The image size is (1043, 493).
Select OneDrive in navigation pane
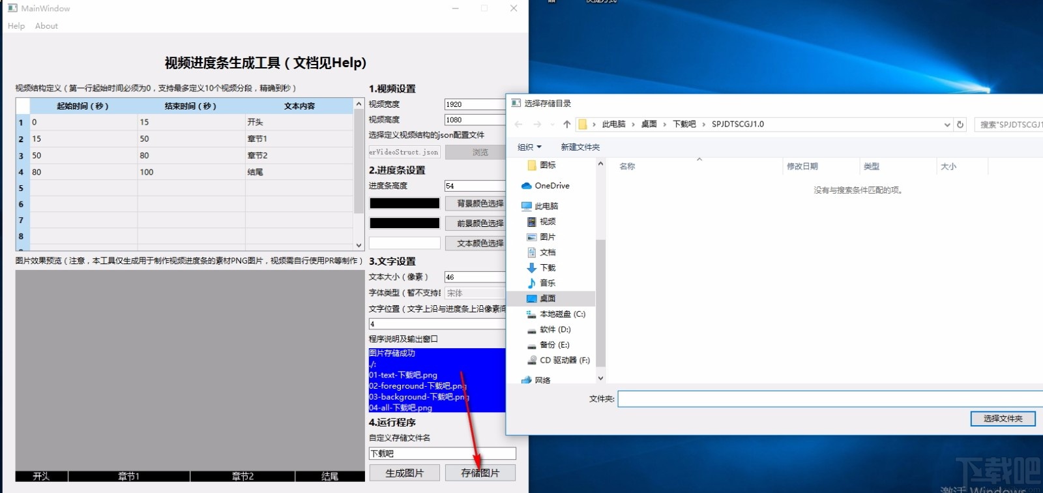[551, 186]
